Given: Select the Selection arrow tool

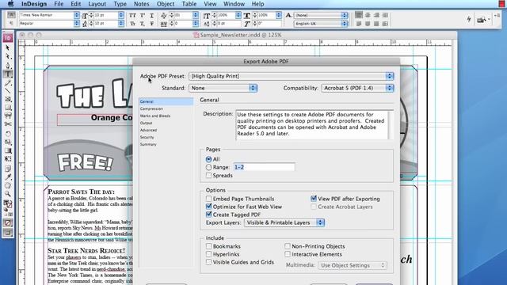Looking at the screenshot, I should tap(8, 47).
